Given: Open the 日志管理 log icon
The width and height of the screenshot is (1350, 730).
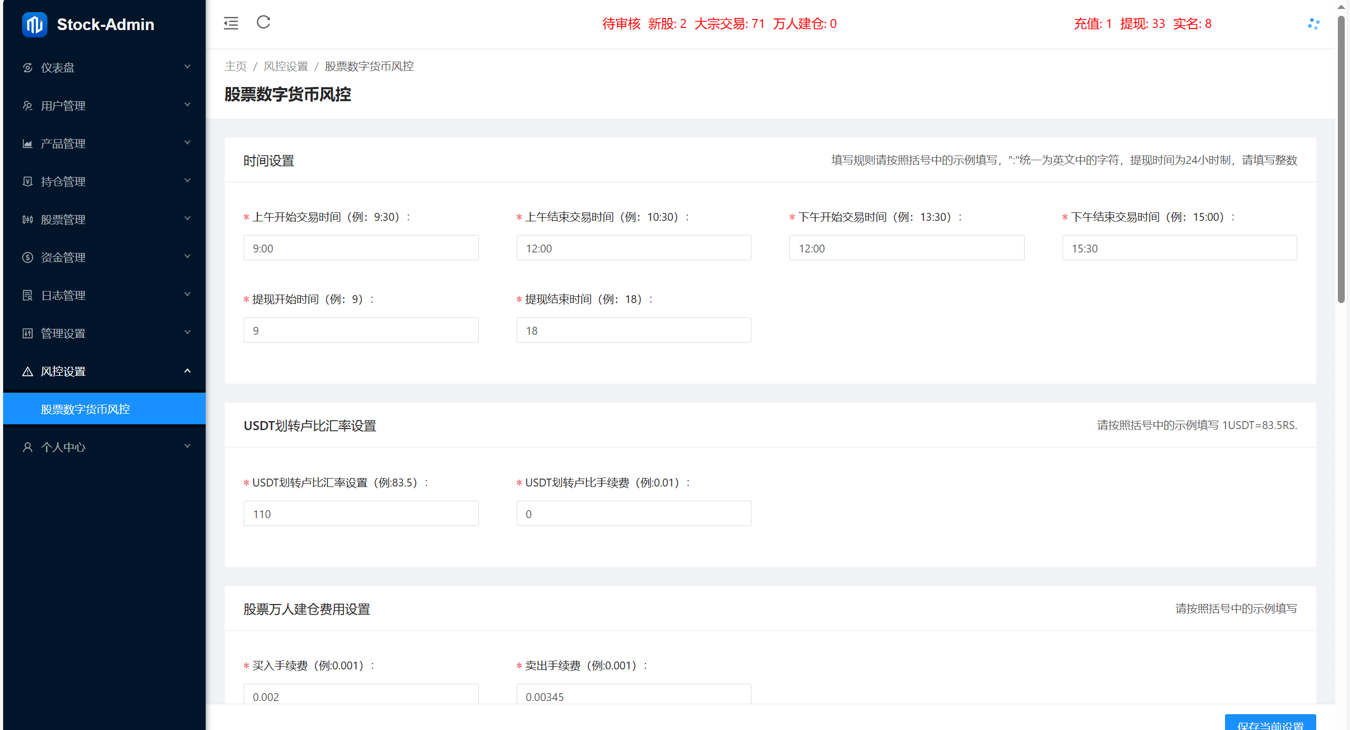Looking at the screenshot, I should [28, 295].
